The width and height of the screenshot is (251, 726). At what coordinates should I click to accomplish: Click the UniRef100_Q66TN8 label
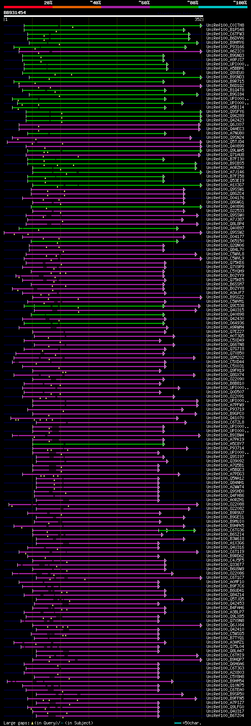(x=225, y=344)
